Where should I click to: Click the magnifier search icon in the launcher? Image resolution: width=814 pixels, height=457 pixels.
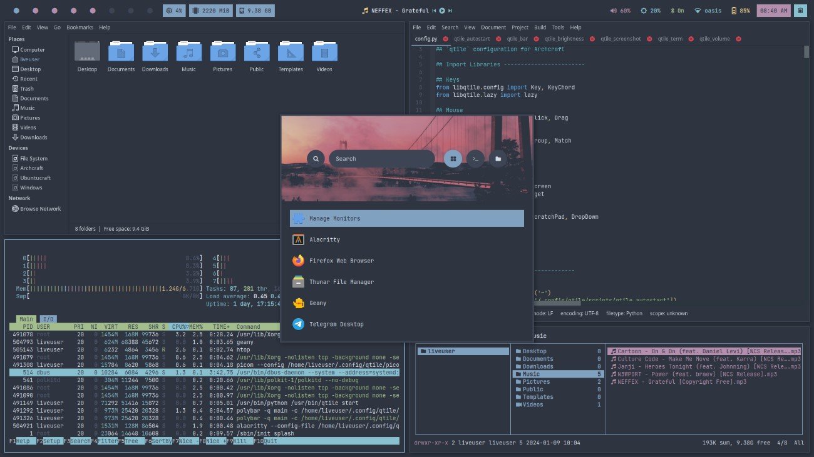tap(316, 158)
